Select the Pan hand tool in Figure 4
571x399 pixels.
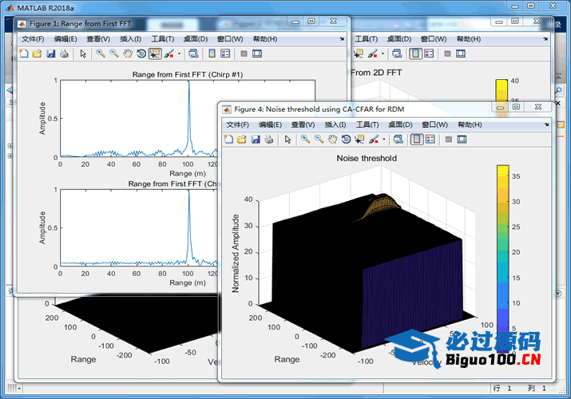(x=332, y=140)
